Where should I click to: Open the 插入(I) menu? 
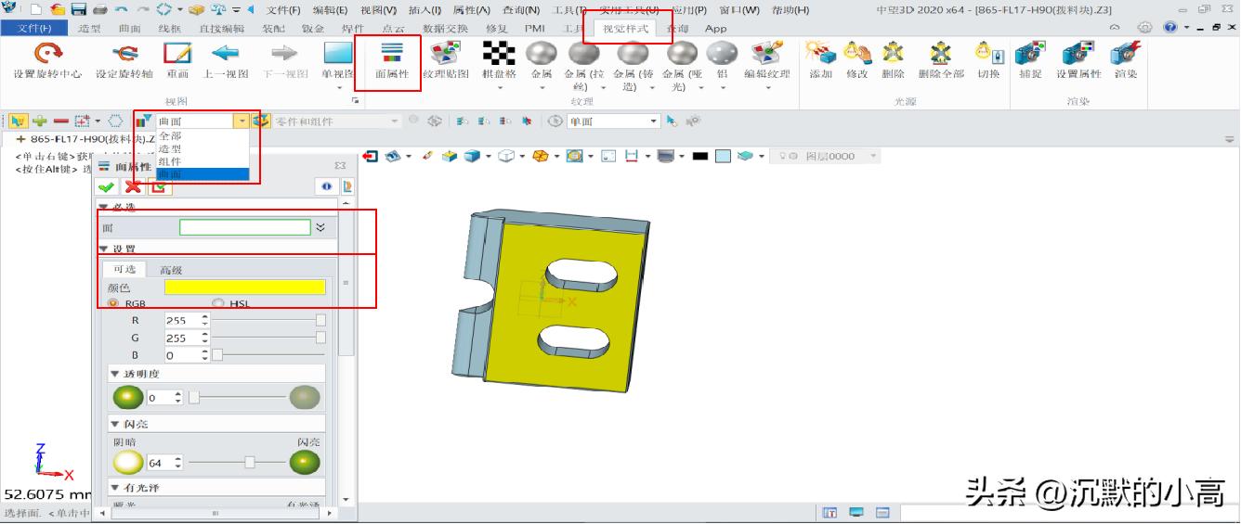[x=425, y=9]
